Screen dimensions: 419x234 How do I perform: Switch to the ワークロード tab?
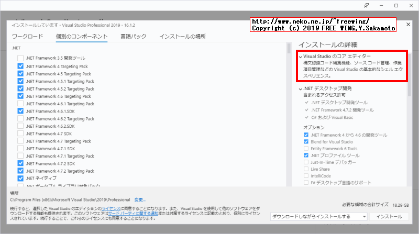pos(28,36)
